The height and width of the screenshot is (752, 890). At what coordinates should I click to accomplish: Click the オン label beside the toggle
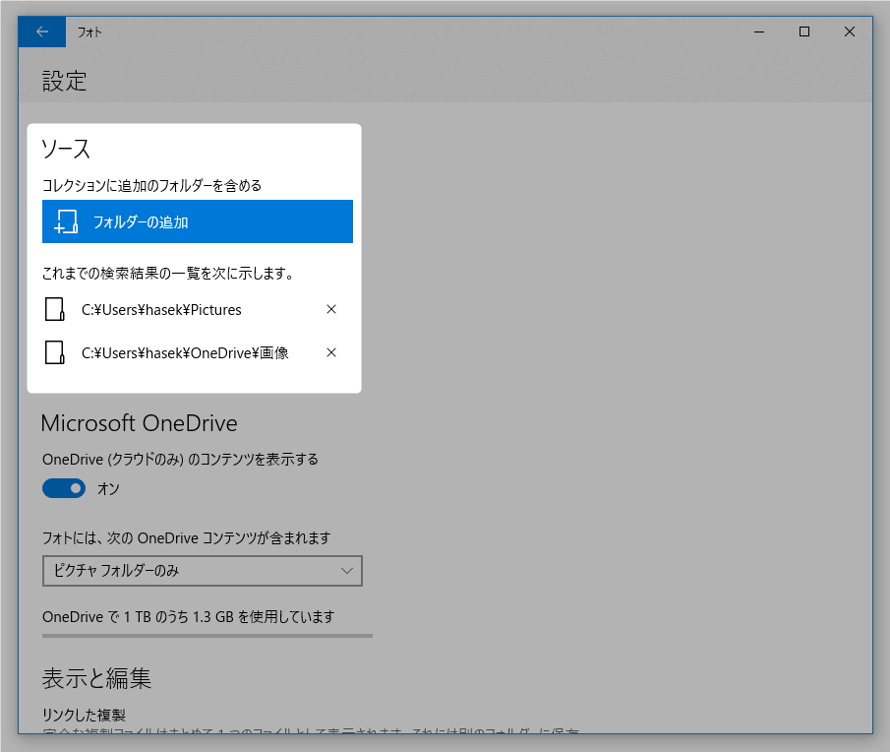[108, 488]
